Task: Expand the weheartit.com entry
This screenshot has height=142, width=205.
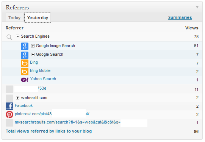Action: click(x=17, y=98)
